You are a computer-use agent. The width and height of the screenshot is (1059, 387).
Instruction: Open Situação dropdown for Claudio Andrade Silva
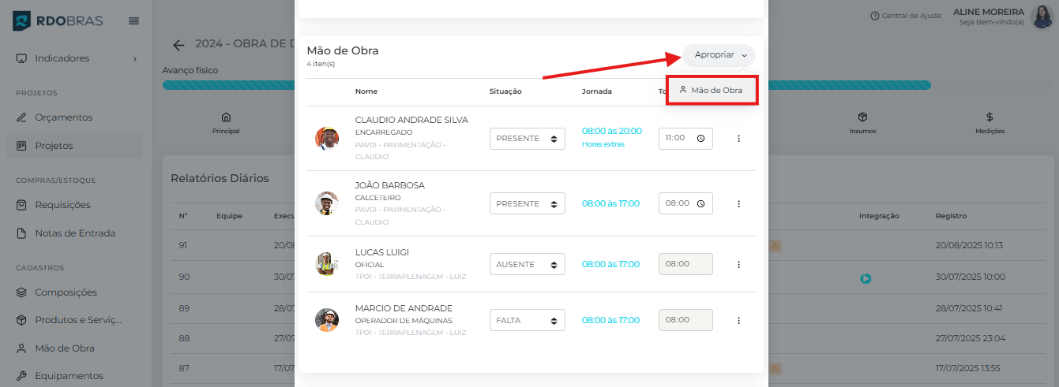pos(527,139)
